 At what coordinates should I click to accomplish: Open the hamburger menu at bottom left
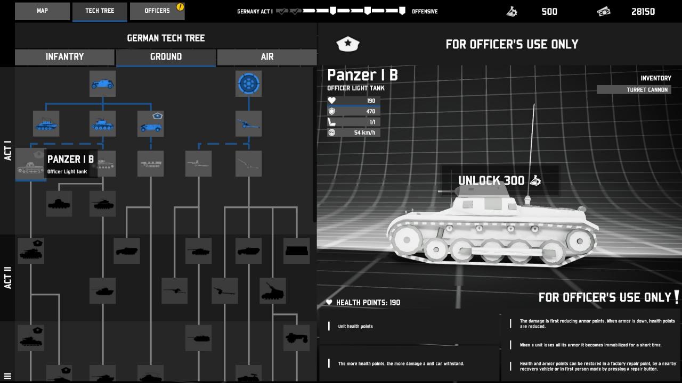(x=7, y=376)
